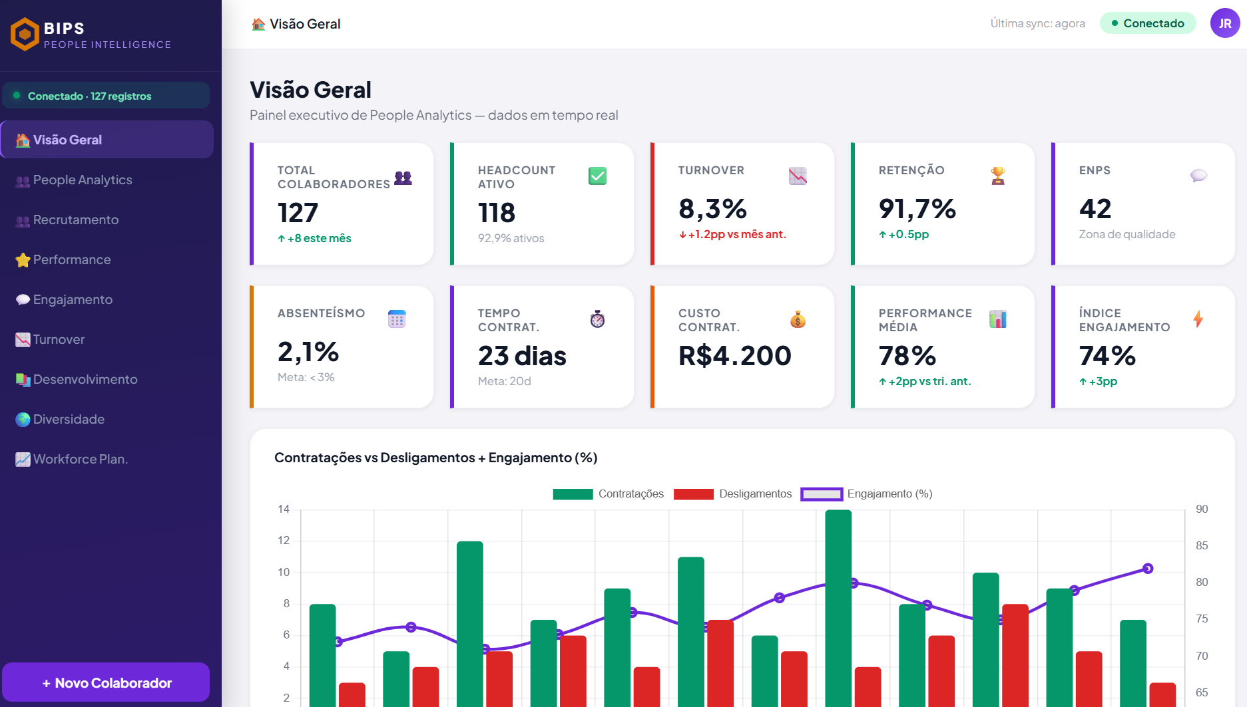Go to the Diversidade section
Viewport: 1247px width, 707px height.
coord(107,419)
